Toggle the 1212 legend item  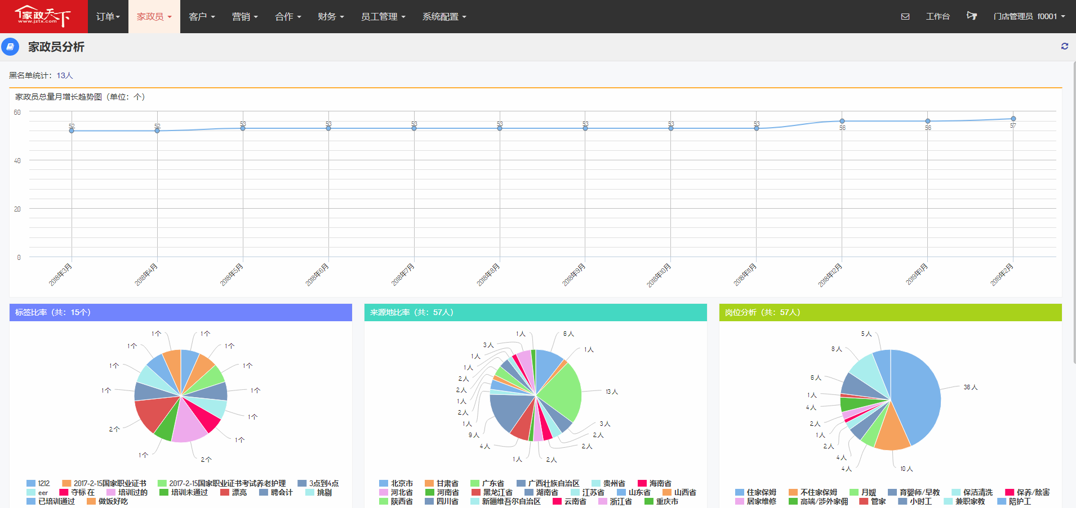point(38,483)
